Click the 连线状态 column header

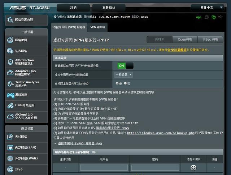coord(65,159)
